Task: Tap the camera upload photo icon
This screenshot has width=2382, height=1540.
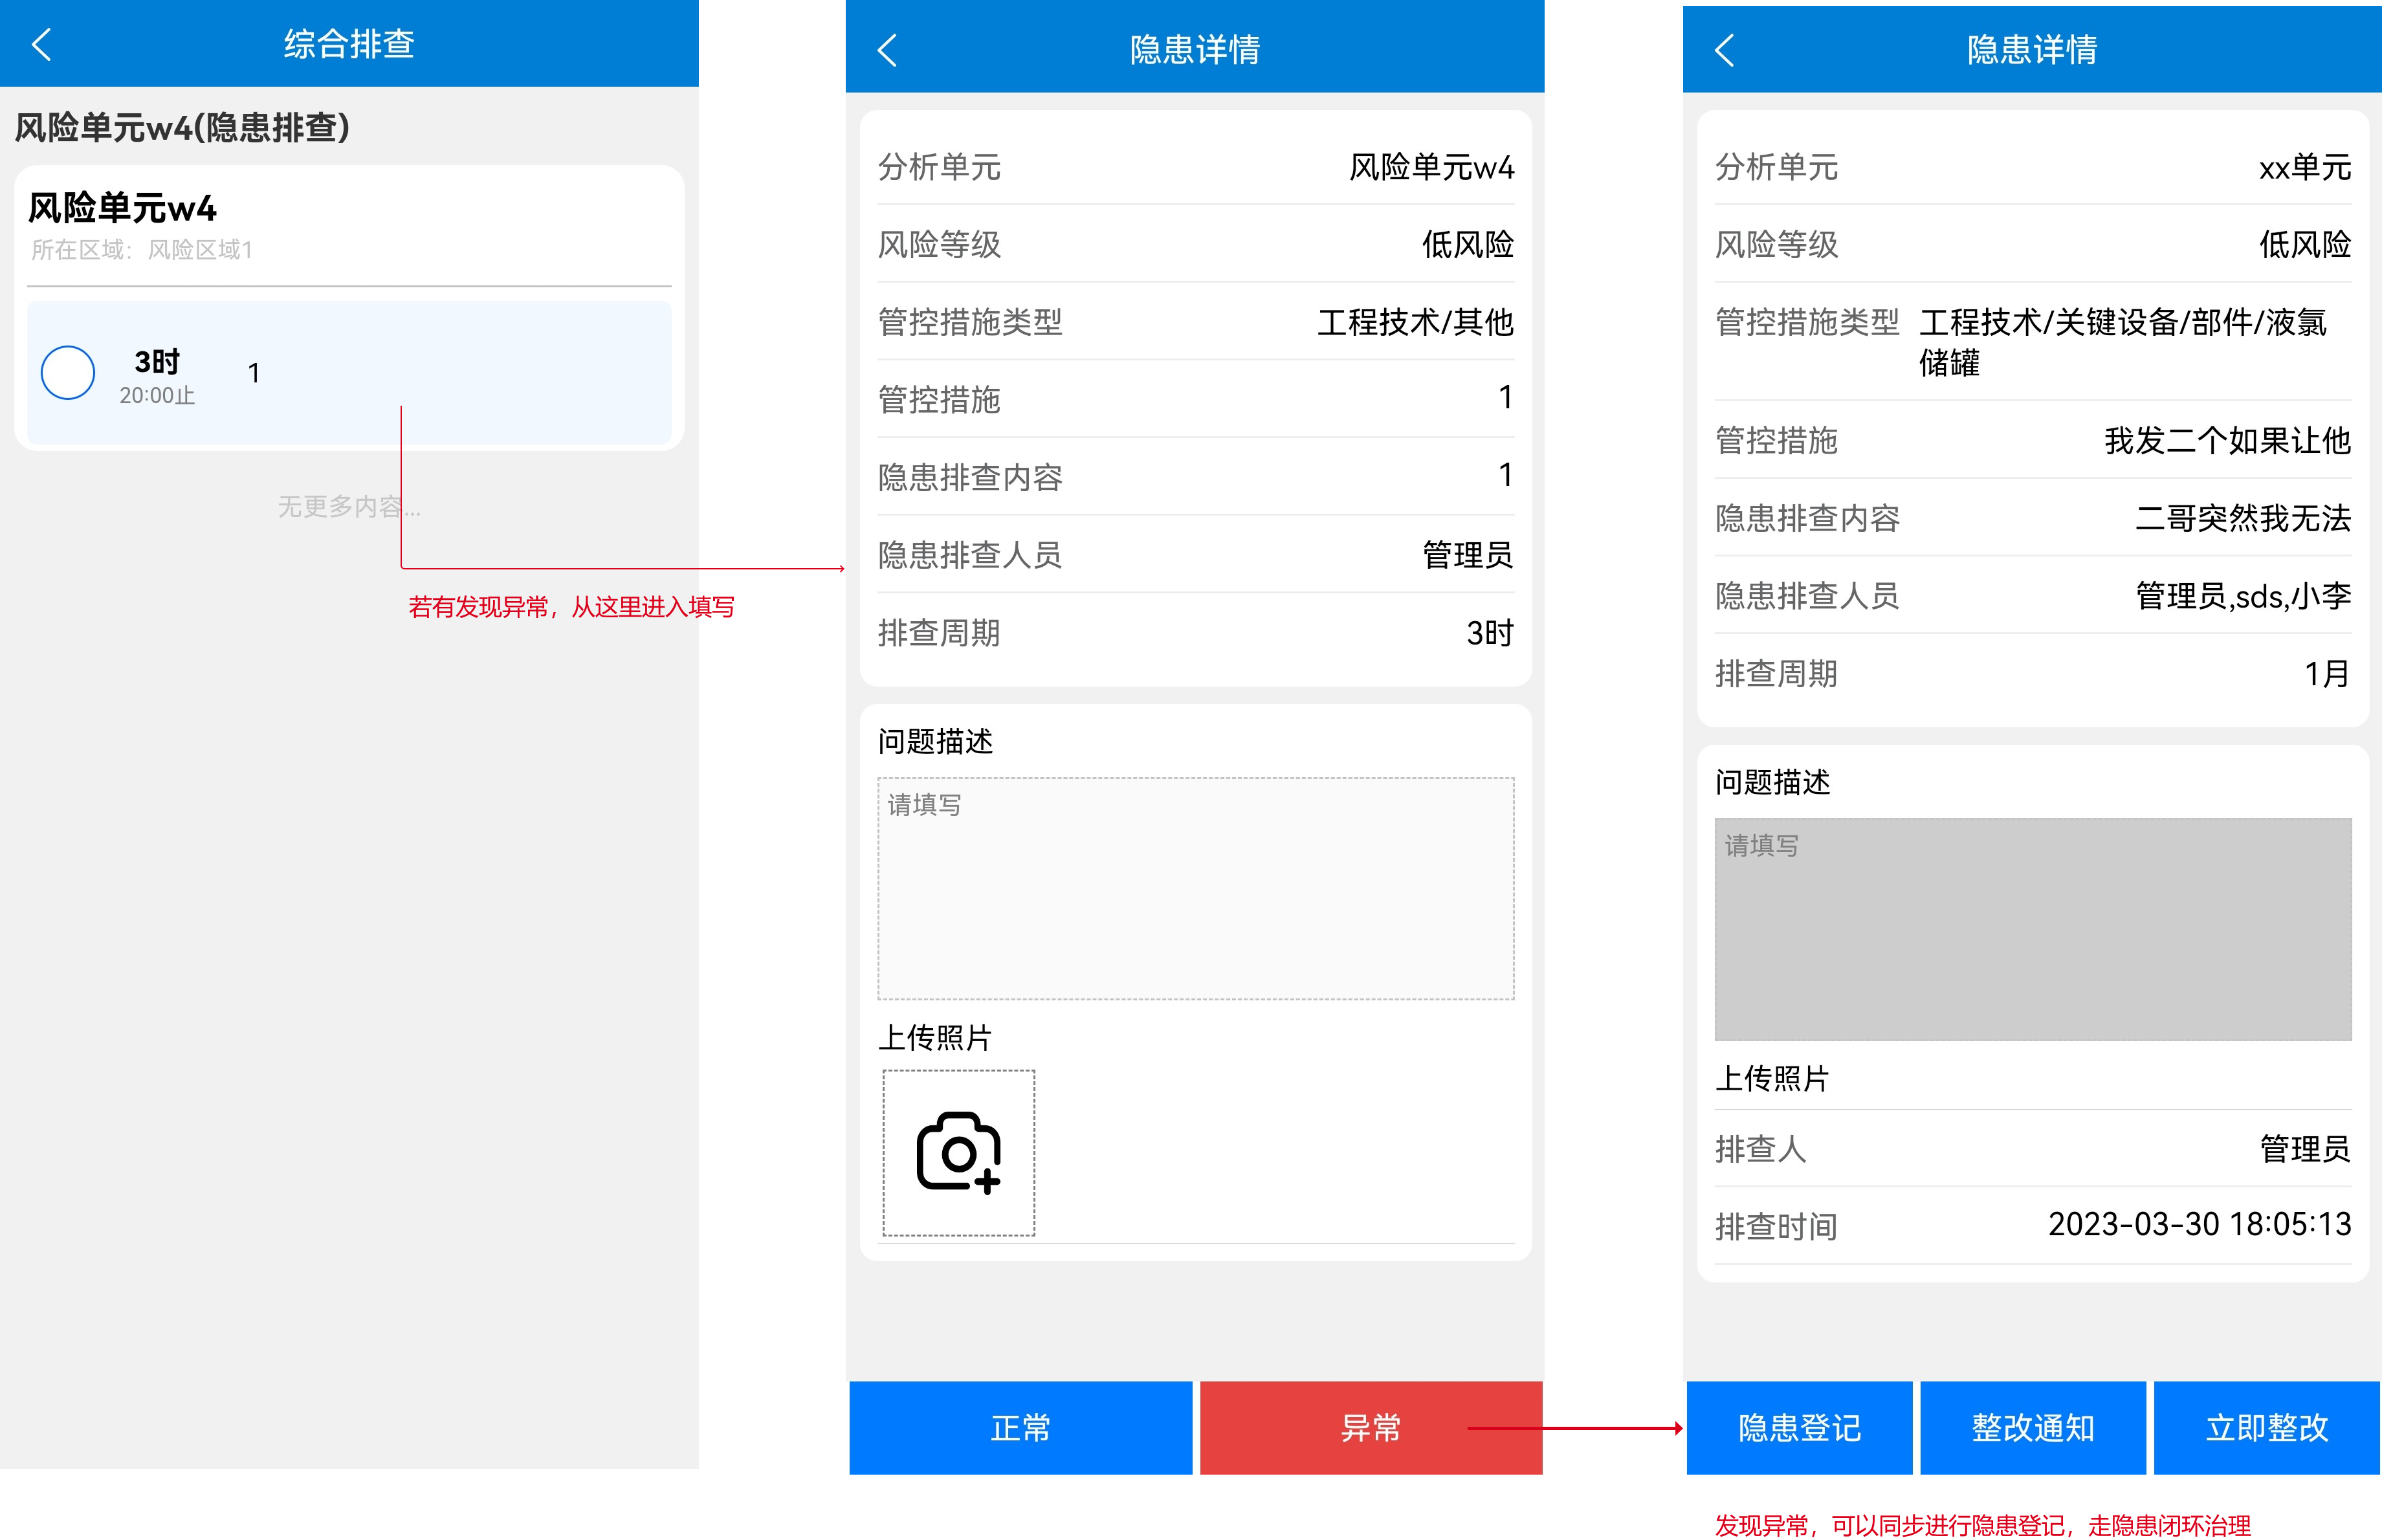Action: (958, 1153)
